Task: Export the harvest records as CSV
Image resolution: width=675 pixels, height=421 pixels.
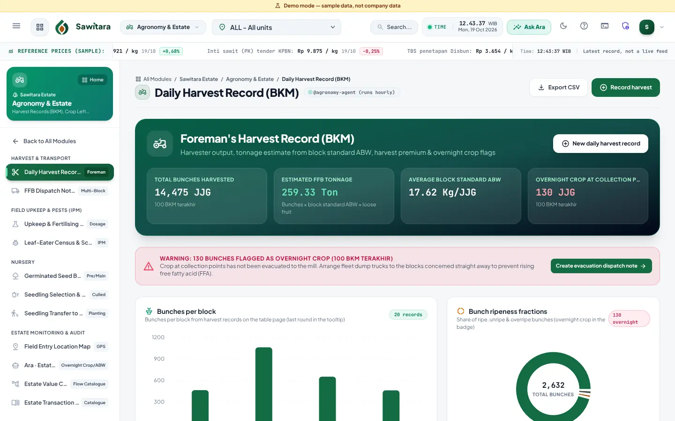Action: (558, 87)
